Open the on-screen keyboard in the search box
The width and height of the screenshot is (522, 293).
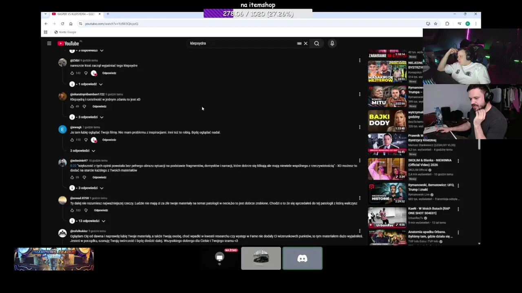coord(299,43)
